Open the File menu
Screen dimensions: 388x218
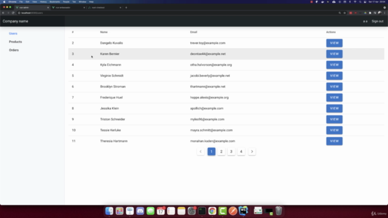point(21,2)
